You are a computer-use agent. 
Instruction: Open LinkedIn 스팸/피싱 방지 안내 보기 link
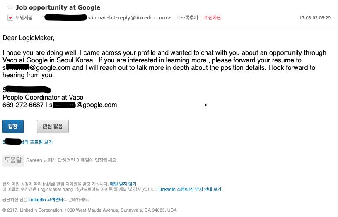coord(190,189)
